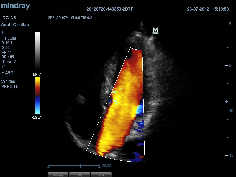236x177 pixels.
Task: Click the 2P2 probe label
Action: point(51,18)
